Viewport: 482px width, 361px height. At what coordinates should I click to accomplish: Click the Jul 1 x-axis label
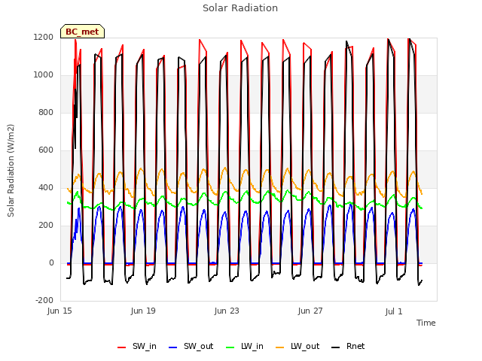tap(394, 311)
